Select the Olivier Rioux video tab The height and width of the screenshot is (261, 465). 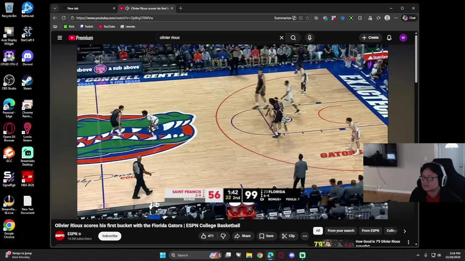(147, 8)
